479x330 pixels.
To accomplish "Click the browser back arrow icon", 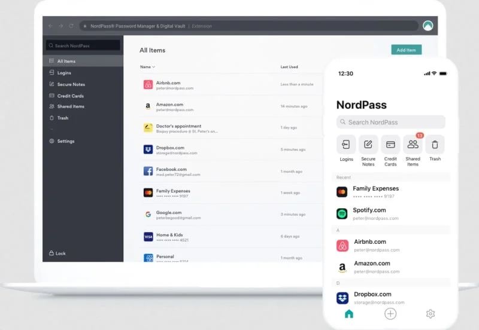I will 51,26.
